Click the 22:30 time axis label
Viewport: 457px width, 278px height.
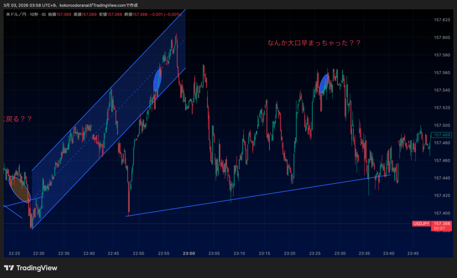38,253
